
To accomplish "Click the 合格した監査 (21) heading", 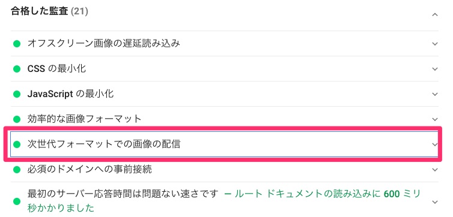I will (x=49, y=11).
